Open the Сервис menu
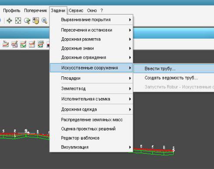Viewport: 214px width, 169px height. (76, 11)
